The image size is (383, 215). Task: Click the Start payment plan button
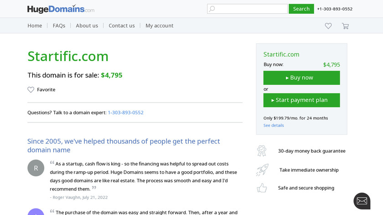click(x=301, y=100)
